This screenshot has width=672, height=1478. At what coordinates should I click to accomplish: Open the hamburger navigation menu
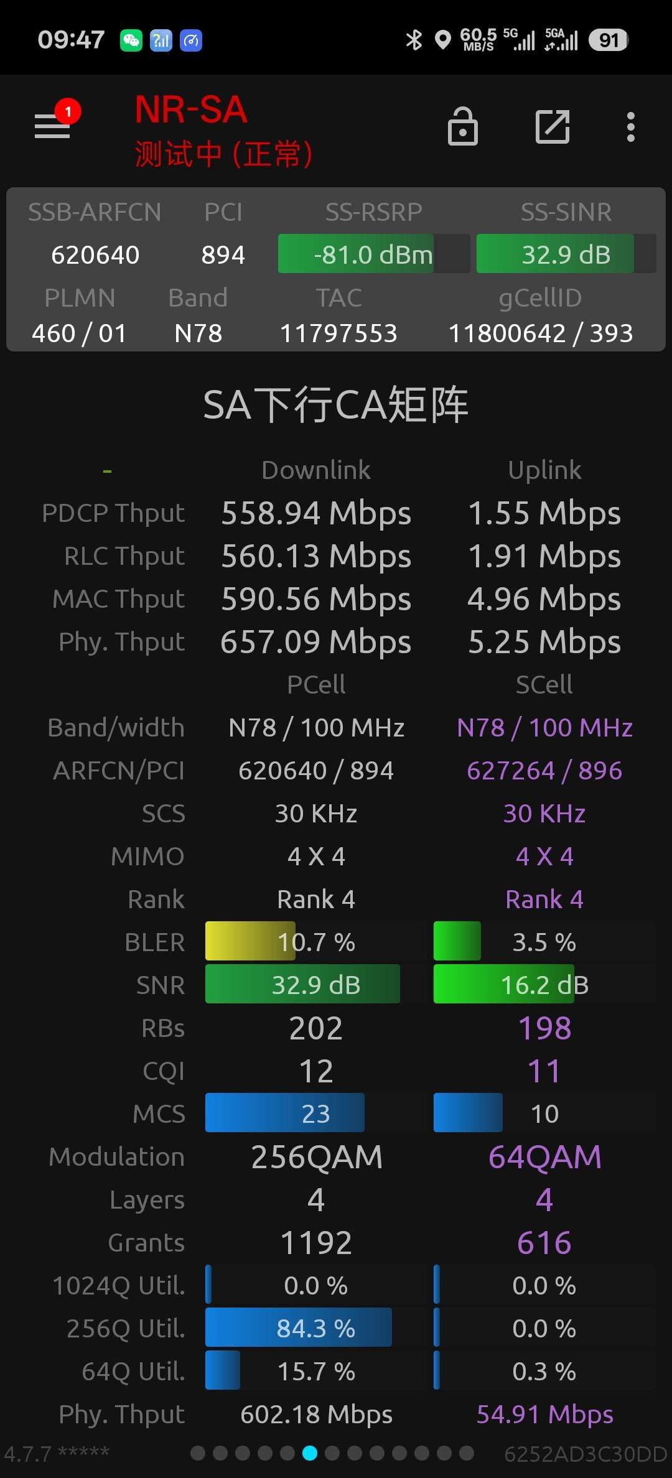pos(52,127)
